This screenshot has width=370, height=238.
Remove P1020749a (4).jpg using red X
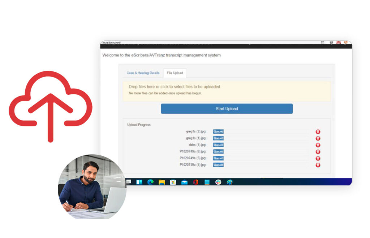pos(318,165)
